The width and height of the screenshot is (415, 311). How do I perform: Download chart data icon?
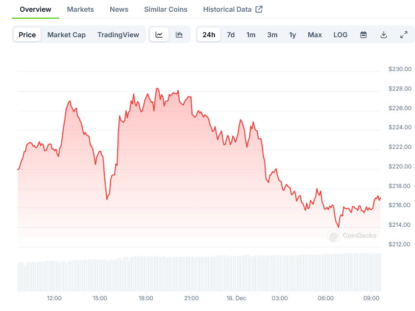[384, 35]
